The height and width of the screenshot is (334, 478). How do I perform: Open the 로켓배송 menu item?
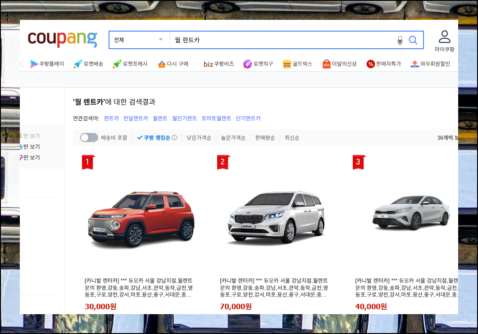[x=88, y=64]
